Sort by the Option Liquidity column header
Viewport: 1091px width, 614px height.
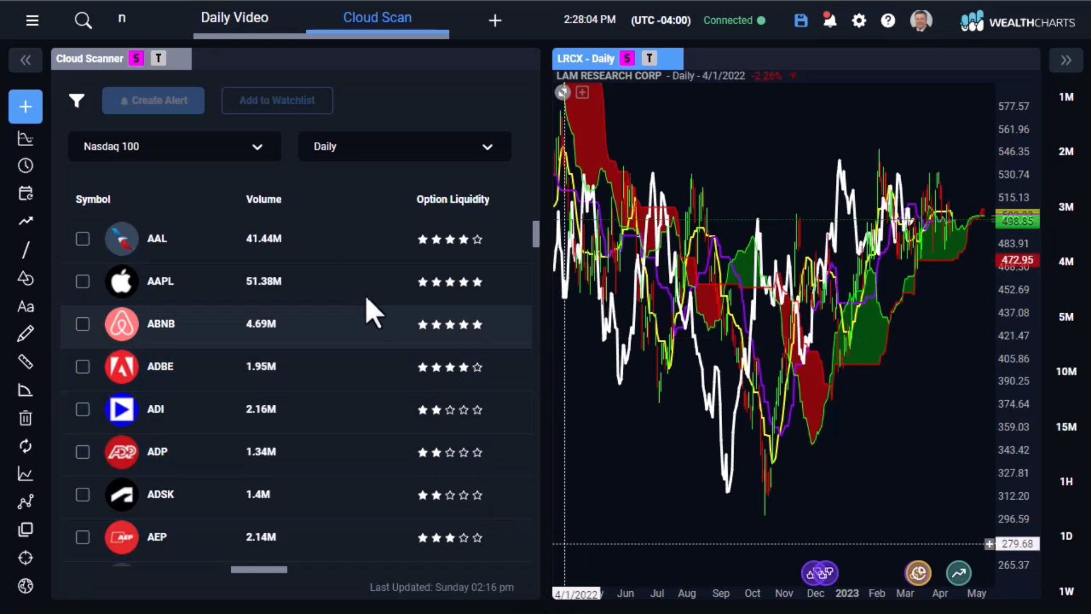(453, 199)
